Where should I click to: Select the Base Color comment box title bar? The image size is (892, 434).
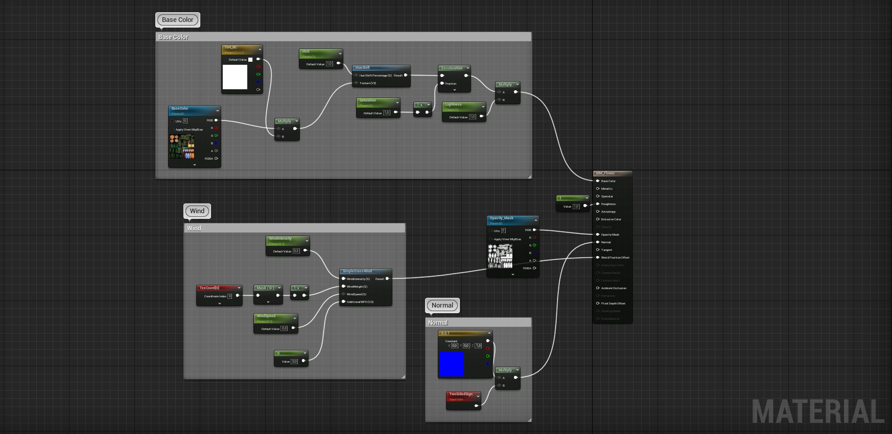point(343,37)
